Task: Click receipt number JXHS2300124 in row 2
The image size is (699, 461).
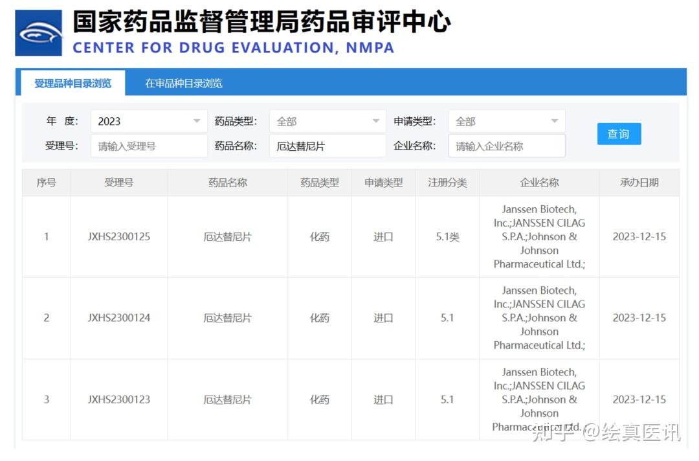Action: coord(119,318)
